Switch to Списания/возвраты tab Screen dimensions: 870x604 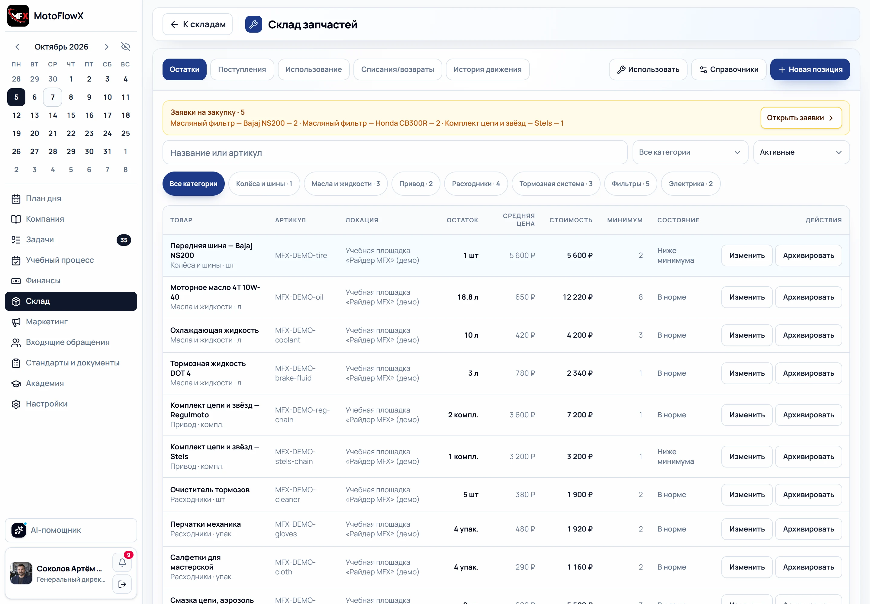398,69
